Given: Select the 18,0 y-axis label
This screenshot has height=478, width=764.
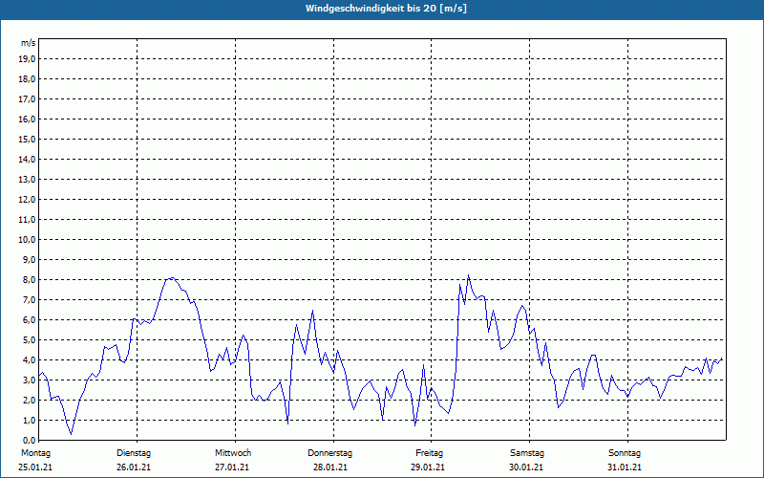Looking at the screenshot, I should click(x=27, y=79).
